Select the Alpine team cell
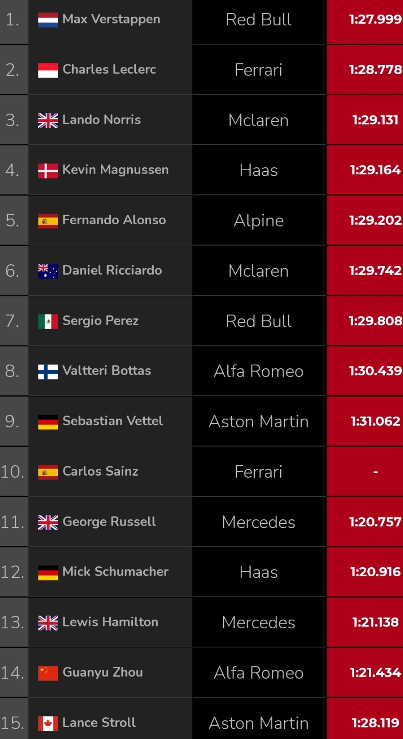Viewport: 403px width, 739px height. [259, 220]
